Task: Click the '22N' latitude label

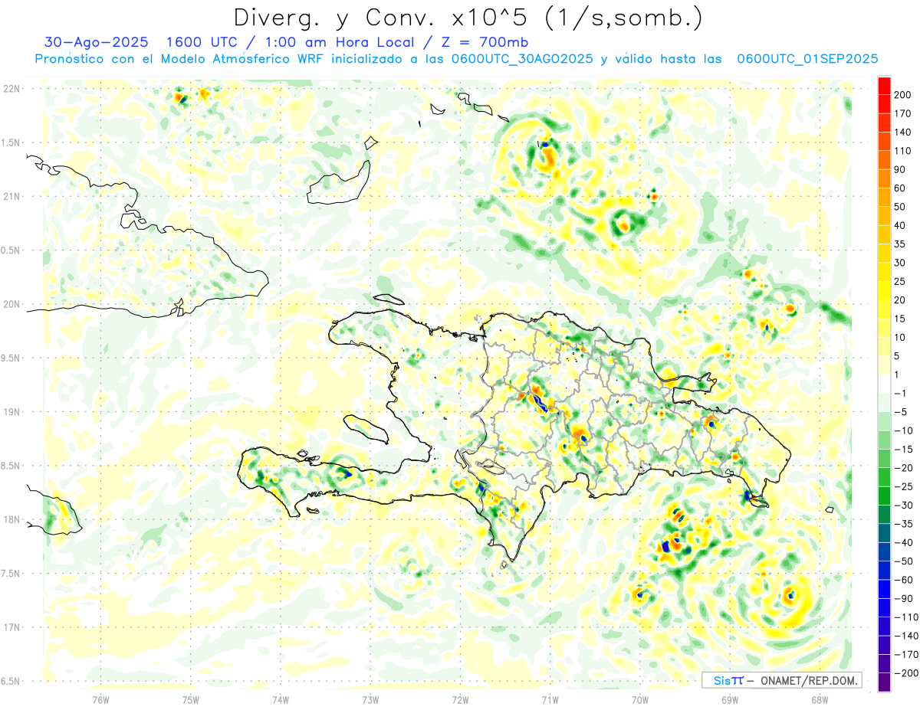Action: (x=12, y=89)
